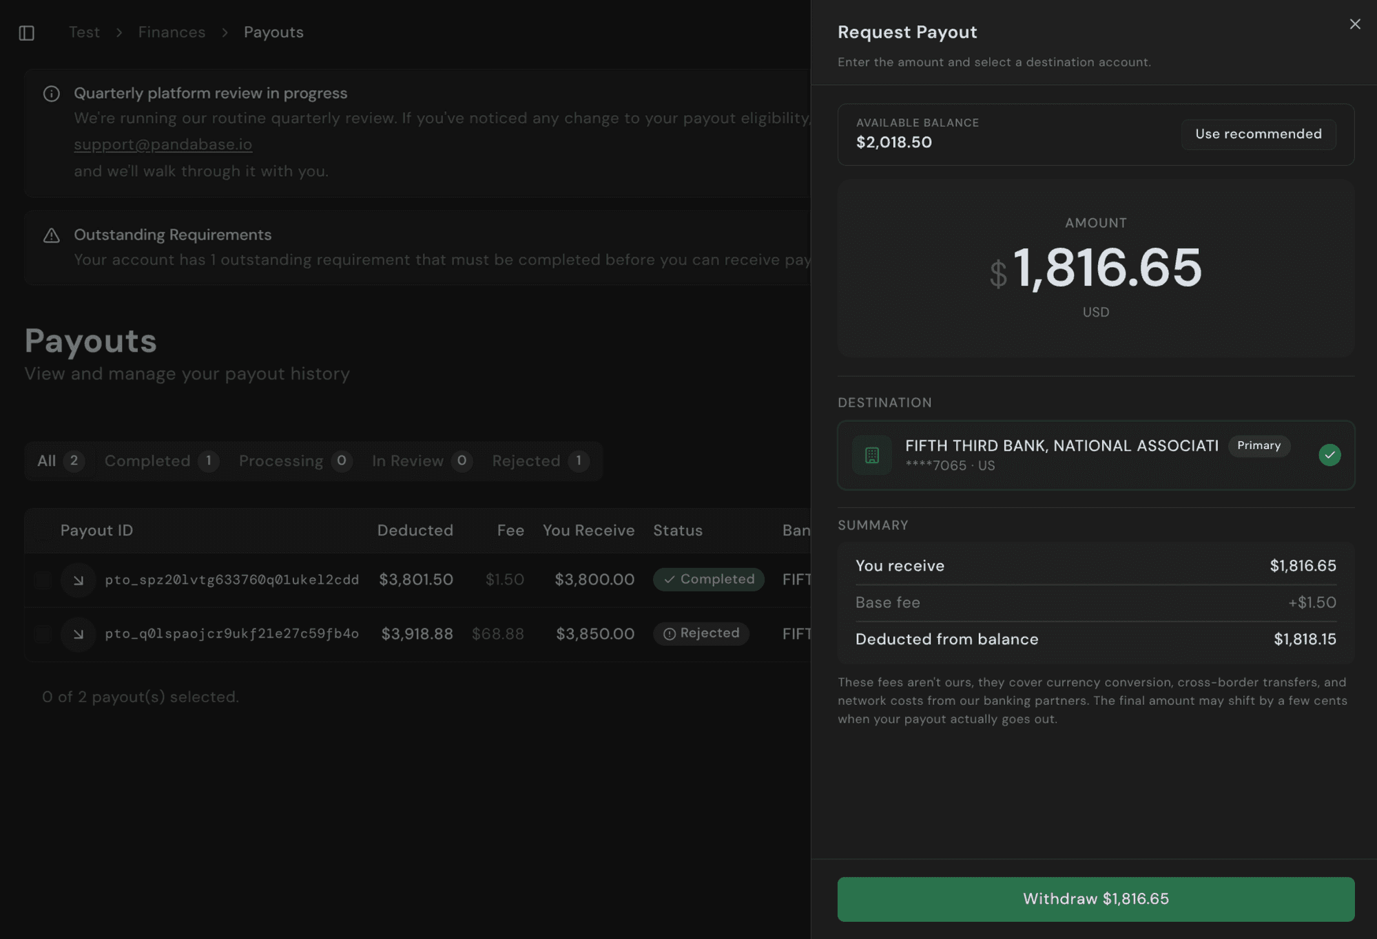Click the green checkmark on Fifth Third Bank
This screenshot has height=939, width=1377.
click(x=1329, y=455)
